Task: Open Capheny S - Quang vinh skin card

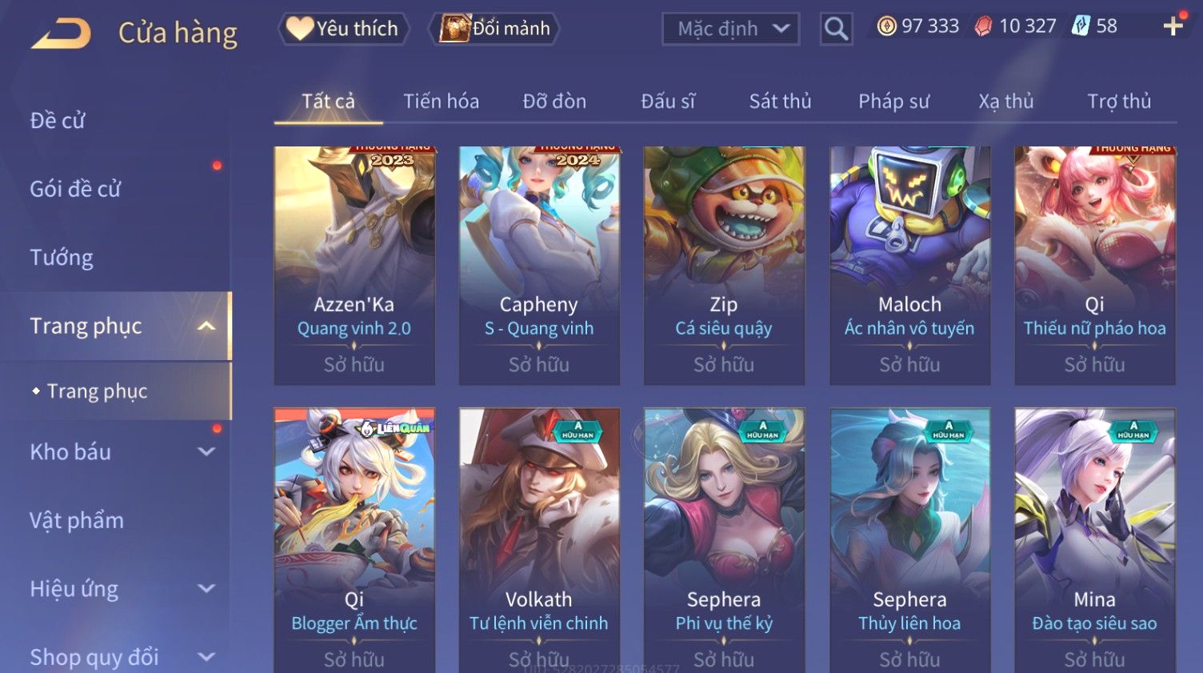Action: click(x=539, y=266)
